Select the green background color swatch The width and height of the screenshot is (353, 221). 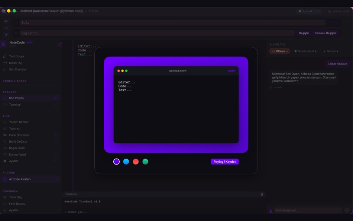pyautogui.click(x=145, y=162)
